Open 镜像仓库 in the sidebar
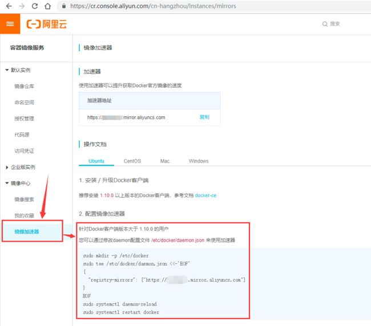 [x=24, y=86]
